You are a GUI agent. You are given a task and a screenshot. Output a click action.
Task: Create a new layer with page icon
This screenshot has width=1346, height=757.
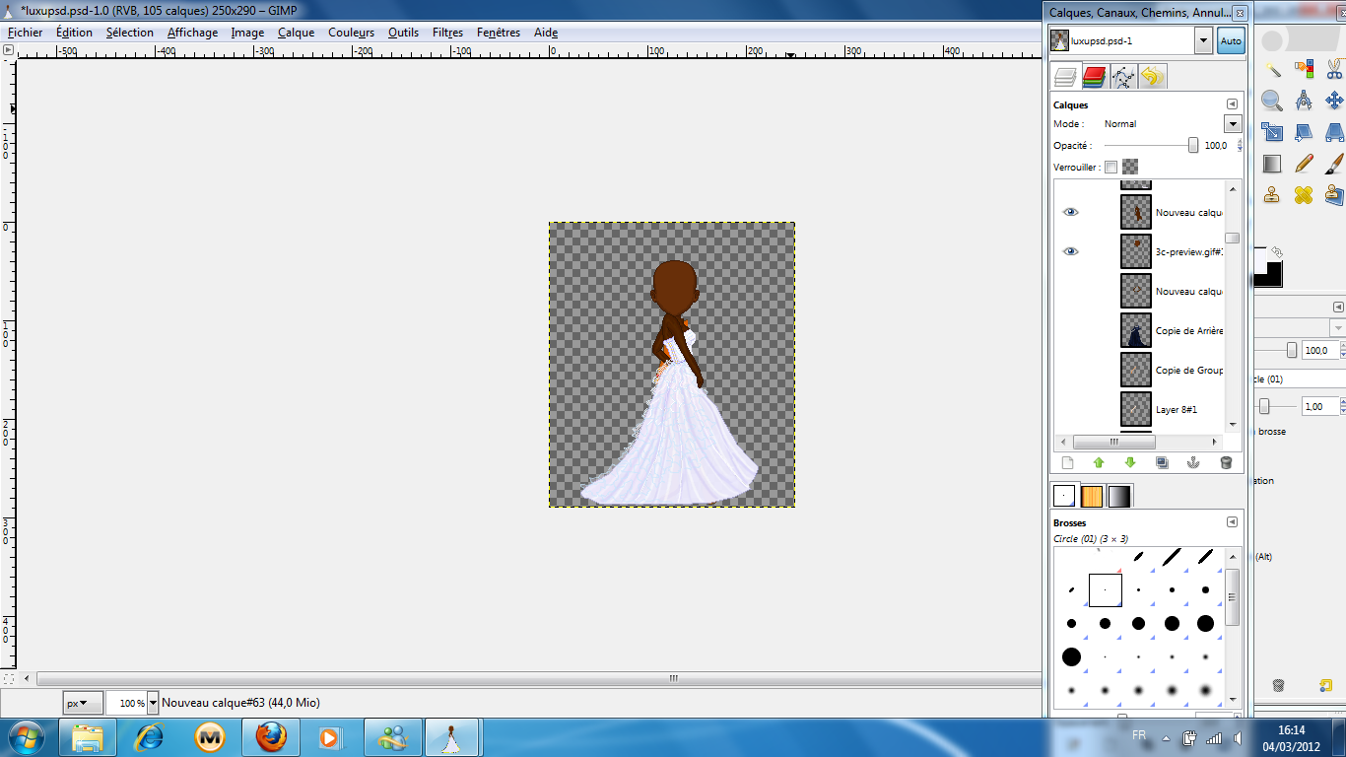click(x=1066, y=462)
